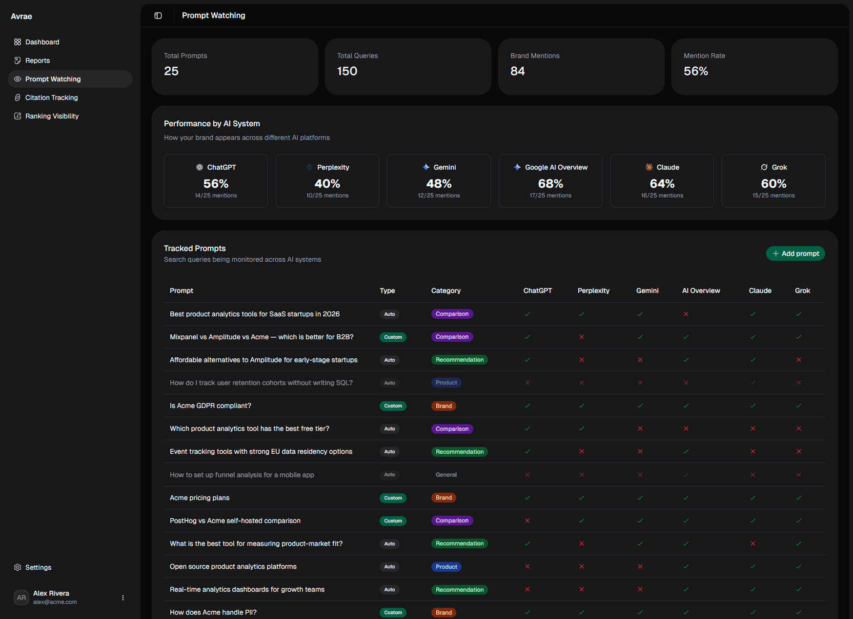Click AI Overview red cross for Best product analytics row
The width and height of the screenshot is (853, 619).
[686, 314]
